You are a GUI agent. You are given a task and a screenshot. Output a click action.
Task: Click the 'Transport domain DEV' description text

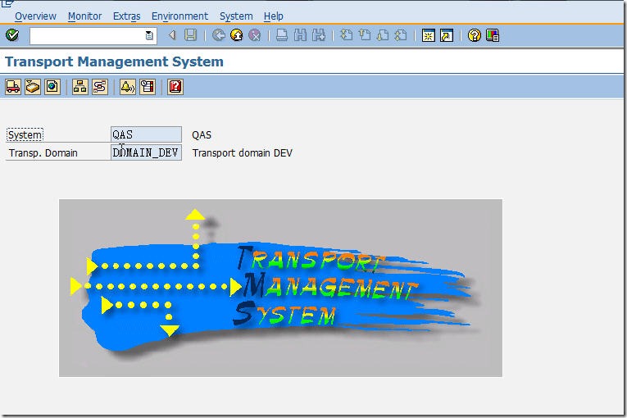coord(243,152)
